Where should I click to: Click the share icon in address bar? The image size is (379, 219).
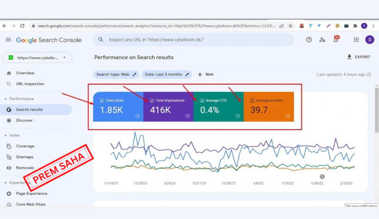(x=282, y=26)
